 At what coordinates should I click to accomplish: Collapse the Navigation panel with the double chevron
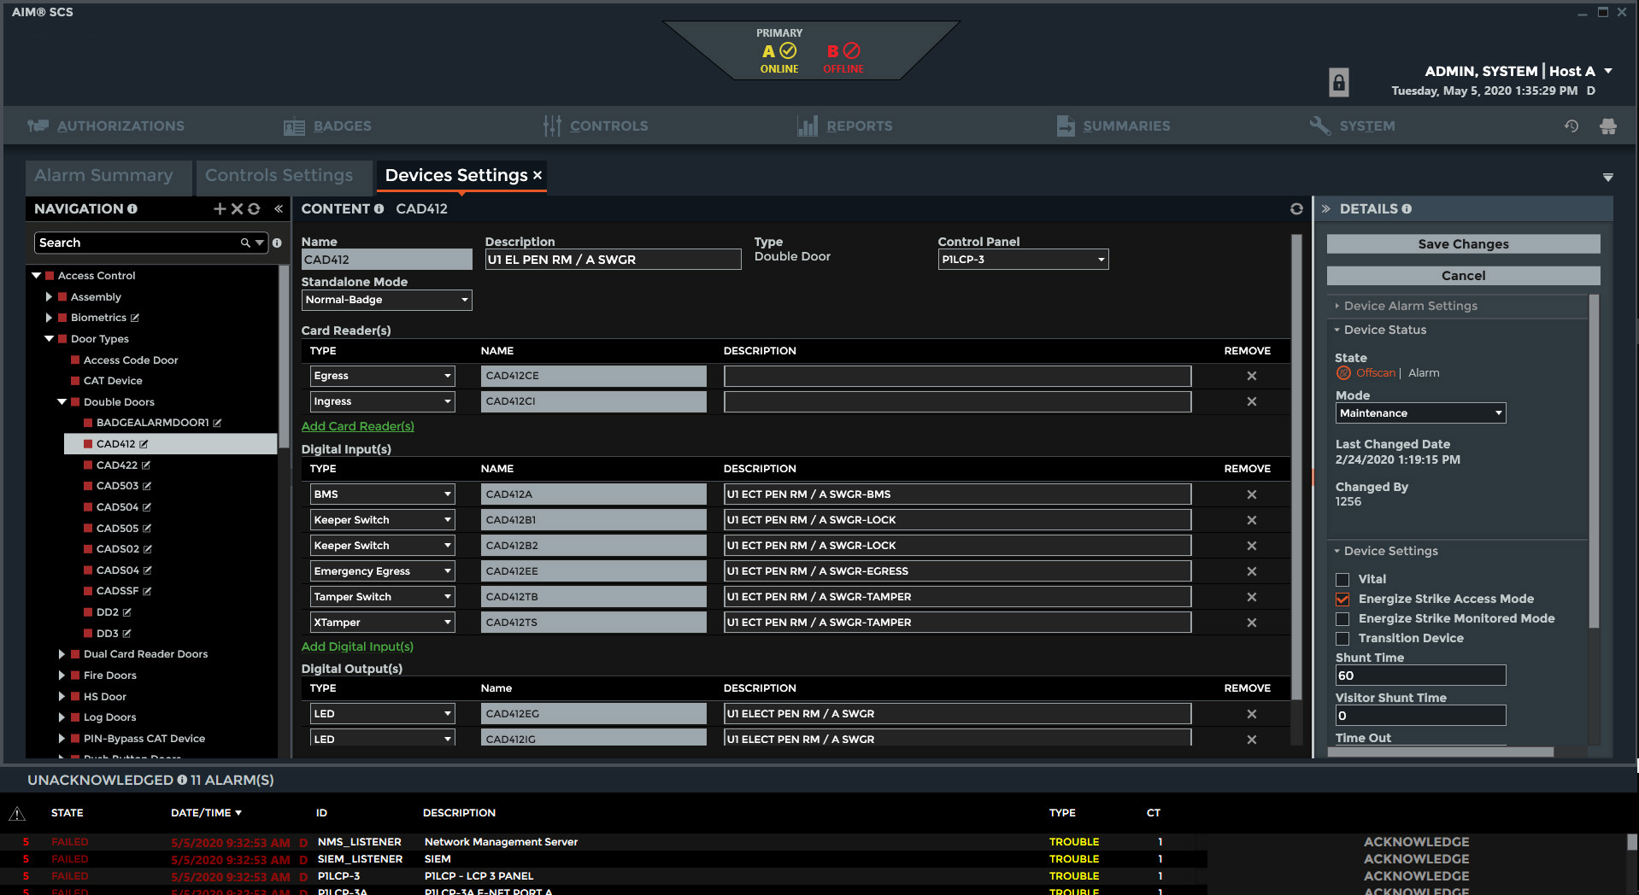(279, 209)
